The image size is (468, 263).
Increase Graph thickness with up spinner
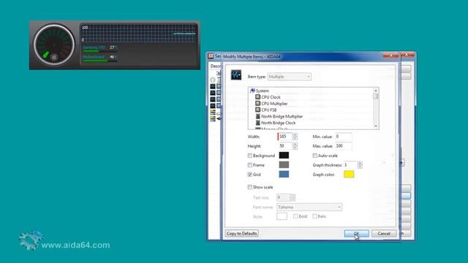(360, 163)
